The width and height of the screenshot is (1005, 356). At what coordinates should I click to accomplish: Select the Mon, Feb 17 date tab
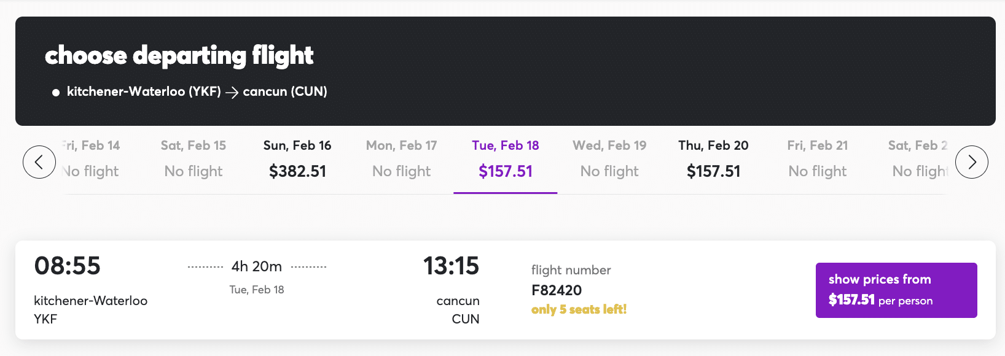coord(402,159)
